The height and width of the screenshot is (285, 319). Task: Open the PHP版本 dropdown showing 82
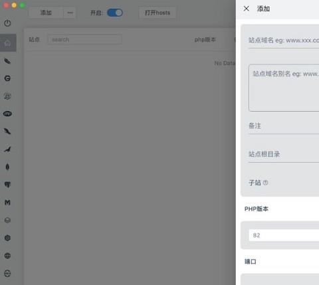[x=284, y=235]
